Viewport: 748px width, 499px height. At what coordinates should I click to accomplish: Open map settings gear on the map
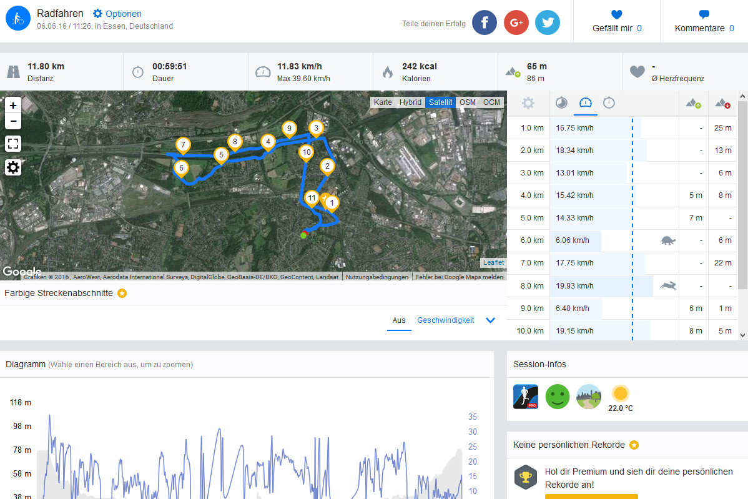(x=13, y=167)
